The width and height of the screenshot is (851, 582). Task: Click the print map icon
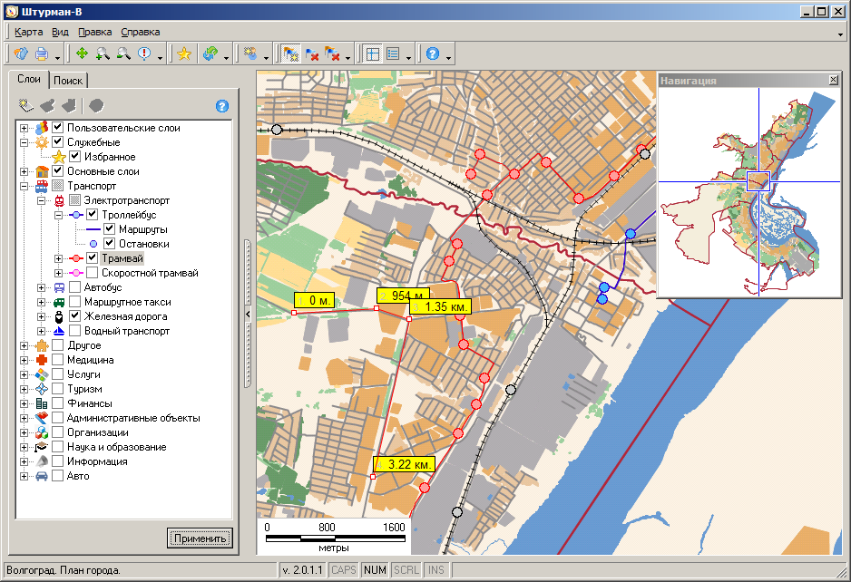click(x=41, y=53)
